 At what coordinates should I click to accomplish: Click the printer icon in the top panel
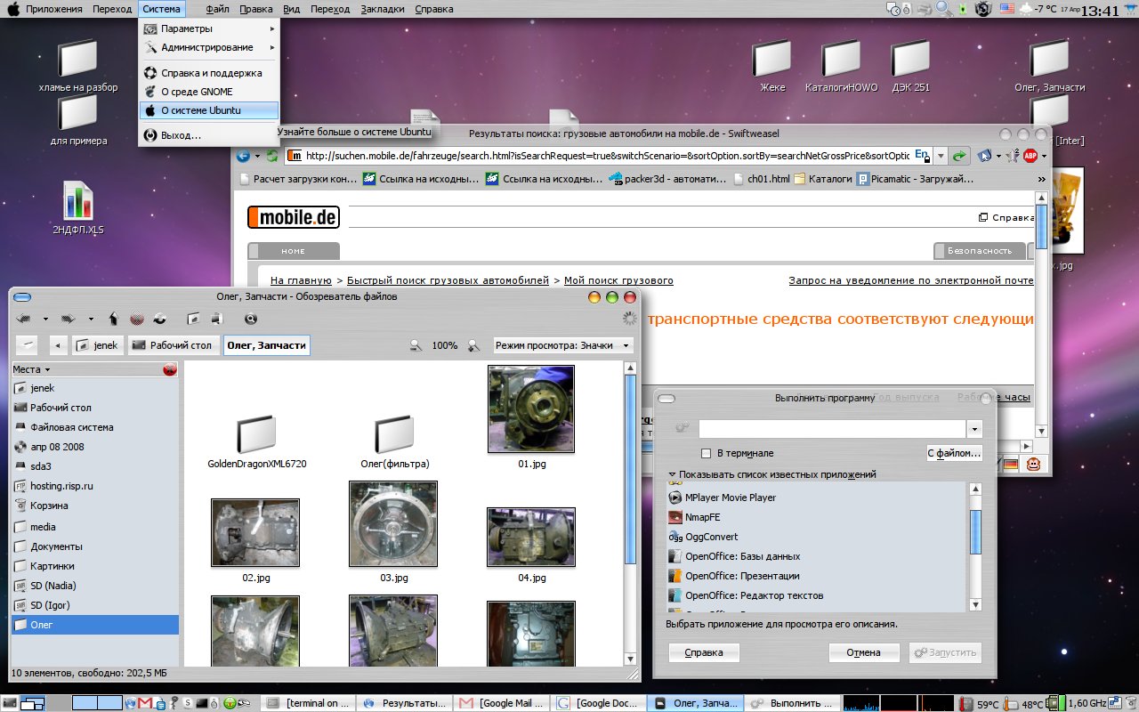point(925,9)
